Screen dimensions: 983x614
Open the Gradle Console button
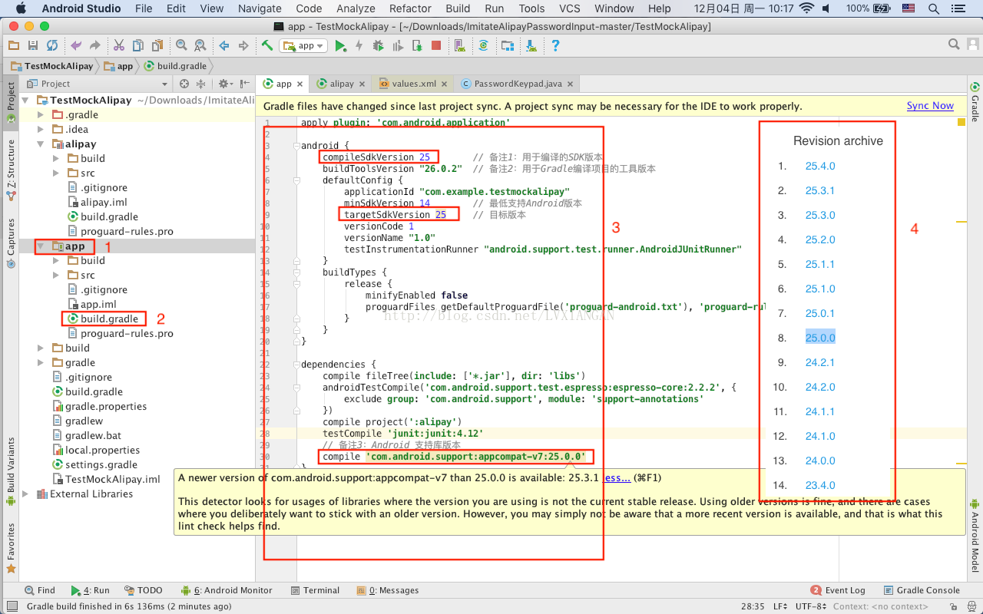click(x=922, y=590)
